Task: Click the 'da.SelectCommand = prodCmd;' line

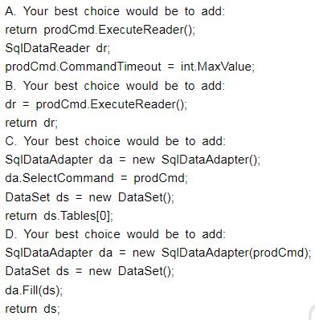Action: (x=96, y=178)
